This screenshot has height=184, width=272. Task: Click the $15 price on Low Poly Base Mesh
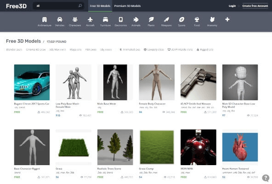(x=58, y=115)
